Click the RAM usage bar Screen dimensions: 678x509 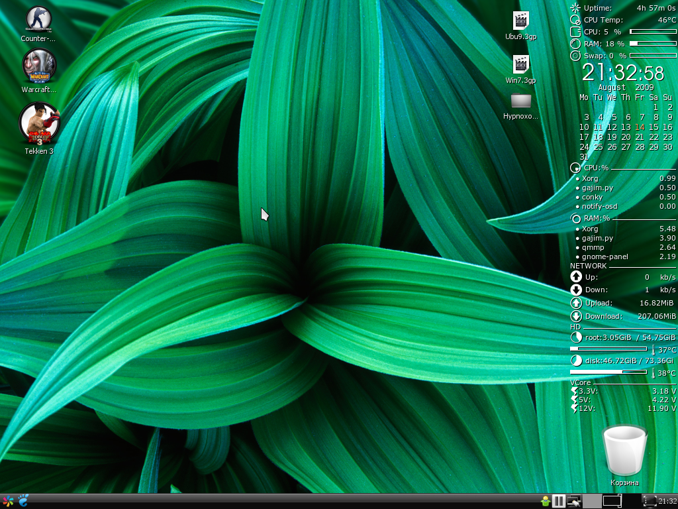(653, 44)
